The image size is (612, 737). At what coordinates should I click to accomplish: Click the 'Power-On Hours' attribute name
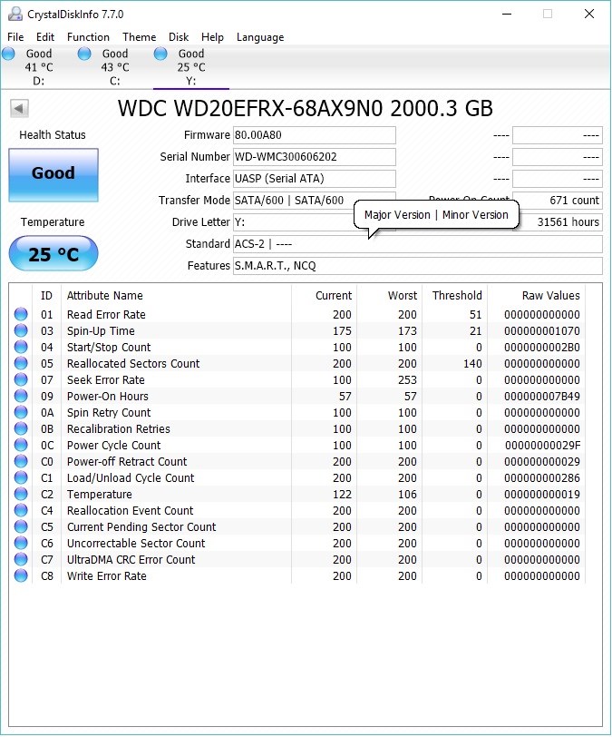pyautogui.click(x=108, y=397)
